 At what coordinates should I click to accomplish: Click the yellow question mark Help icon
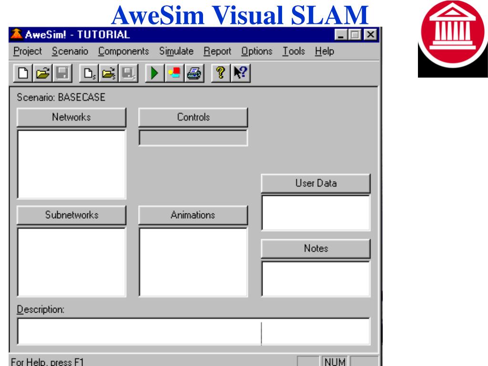pyautogui.click(x=221, y=73)
